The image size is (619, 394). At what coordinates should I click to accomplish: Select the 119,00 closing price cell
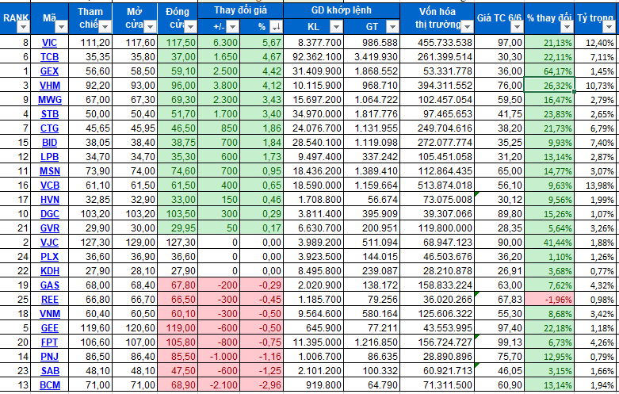pos(178,328)
